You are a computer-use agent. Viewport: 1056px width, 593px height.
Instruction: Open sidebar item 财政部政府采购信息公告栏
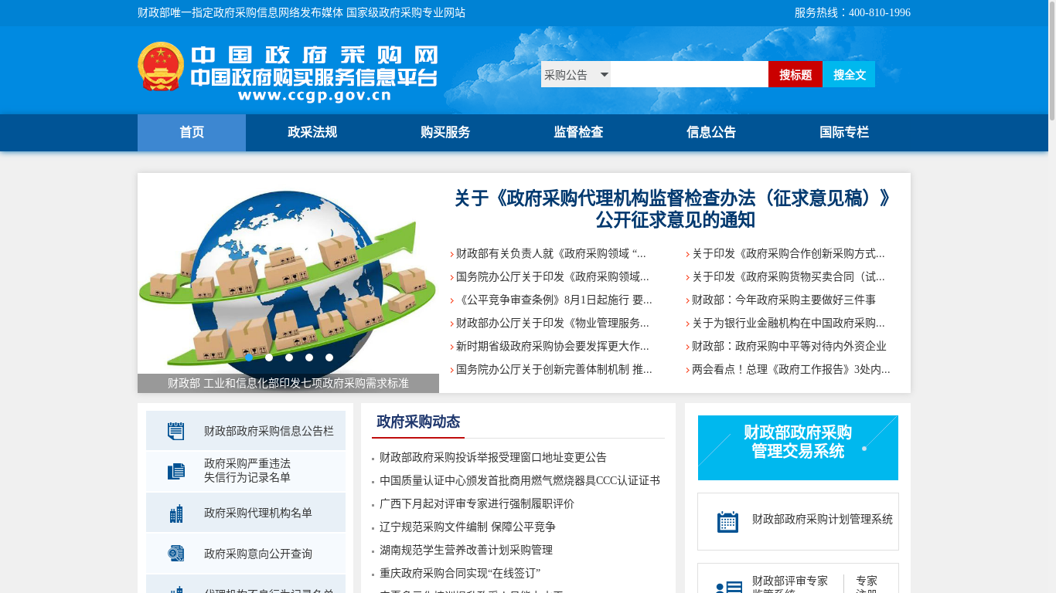click(x=246, y=431)
